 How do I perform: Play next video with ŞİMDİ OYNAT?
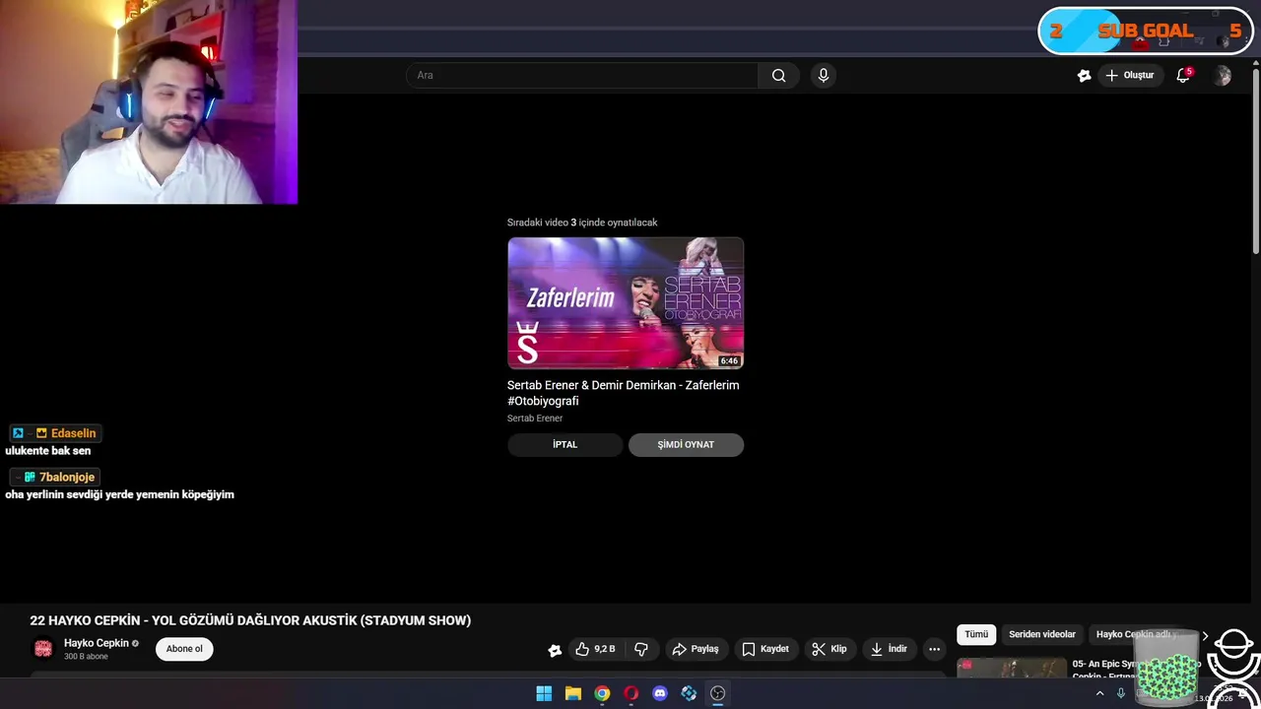click(686, 444)
